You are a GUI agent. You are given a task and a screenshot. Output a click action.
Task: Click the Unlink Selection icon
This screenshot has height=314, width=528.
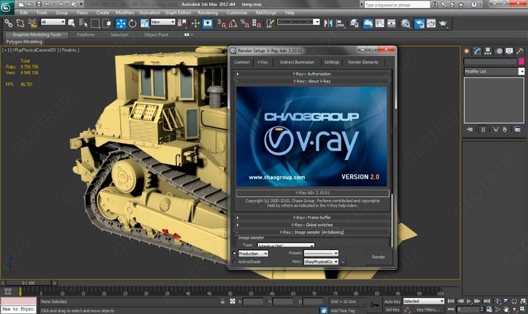(20, 23)
